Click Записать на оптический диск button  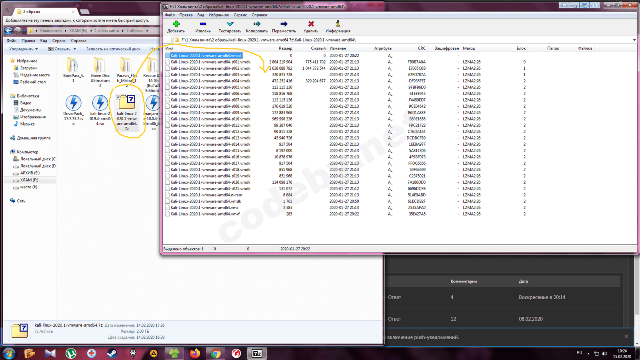pyautogui.click(x=113, y=49)
